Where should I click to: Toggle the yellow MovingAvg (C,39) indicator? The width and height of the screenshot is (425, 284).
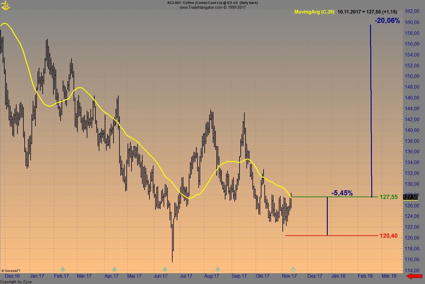point(314,12)
